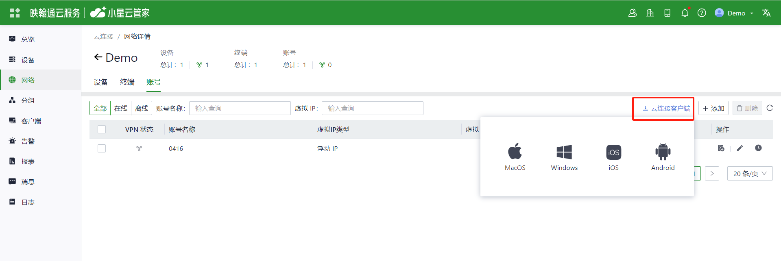This screenshot has height=261, width=781.
Task: Open 日志 in the sidebar
Action: point(40,202)
